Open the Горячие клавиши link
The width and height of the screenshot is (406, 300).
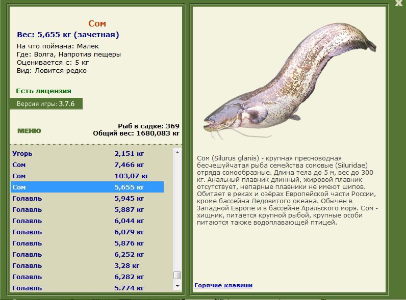tap(223, 285)
